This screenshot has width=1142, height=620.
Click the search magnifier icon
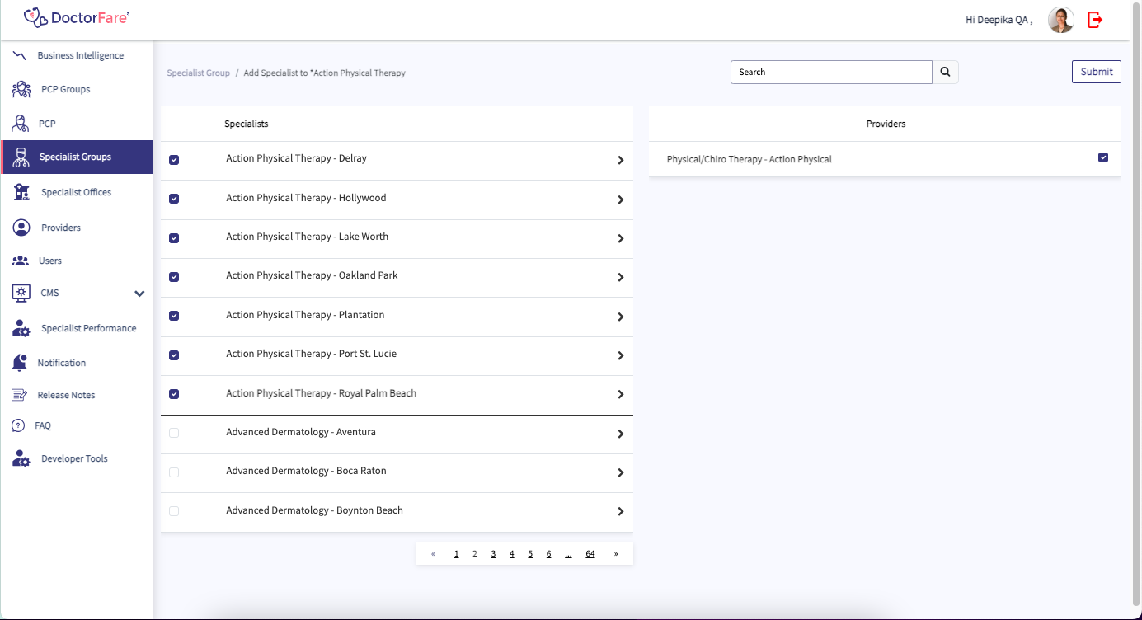tap(945, 73)
